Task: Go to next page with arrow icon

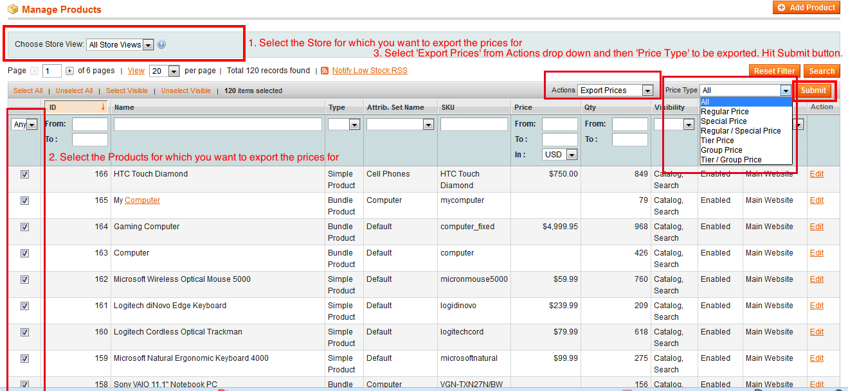Action: tap(71, 71)
